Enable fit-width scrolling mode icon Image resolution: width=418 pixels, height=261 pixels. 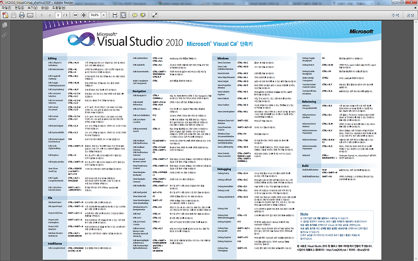pos(115,15)
